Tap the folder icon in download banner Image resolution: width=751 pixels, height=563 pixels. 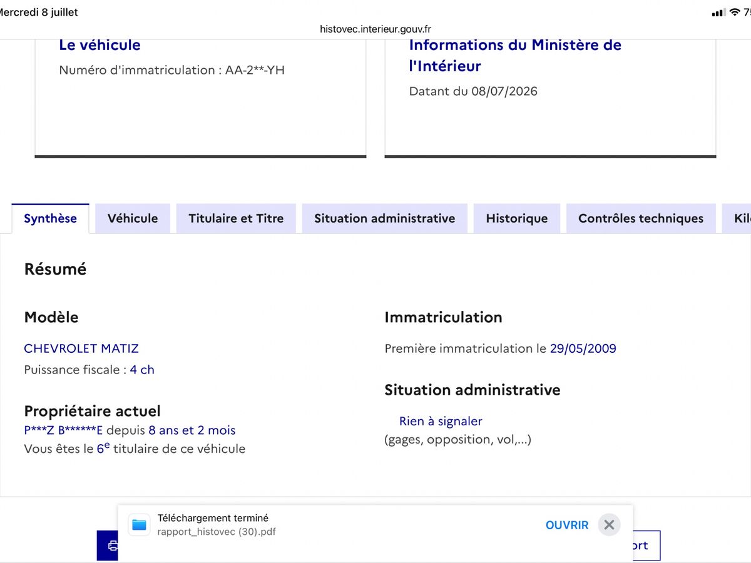click(x=139, y=525)
